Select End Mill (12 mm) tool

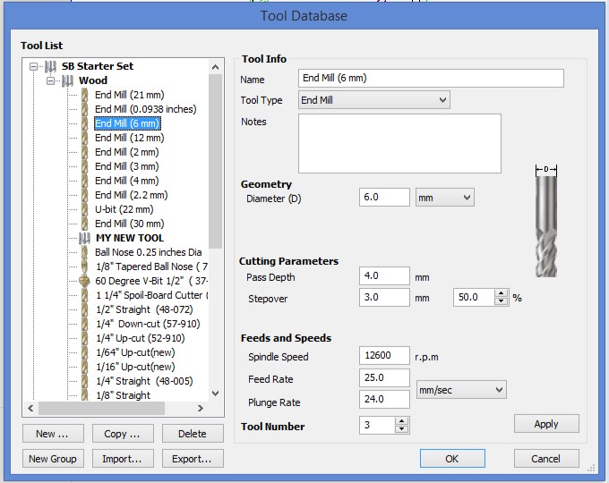pos(129,138)
